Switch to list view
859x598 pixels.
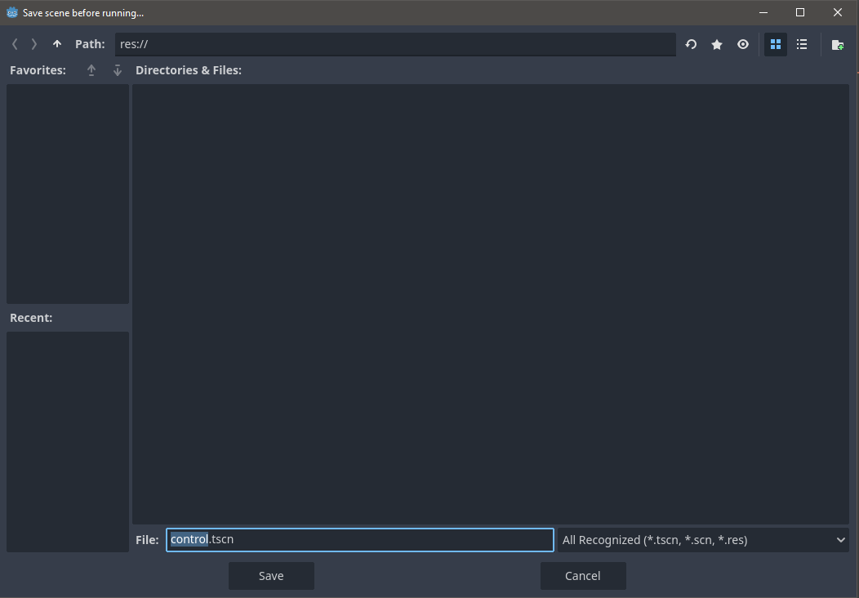coord(802,44)
